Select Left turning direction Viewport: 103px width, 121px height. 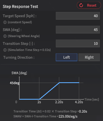[x=67, y=57]
